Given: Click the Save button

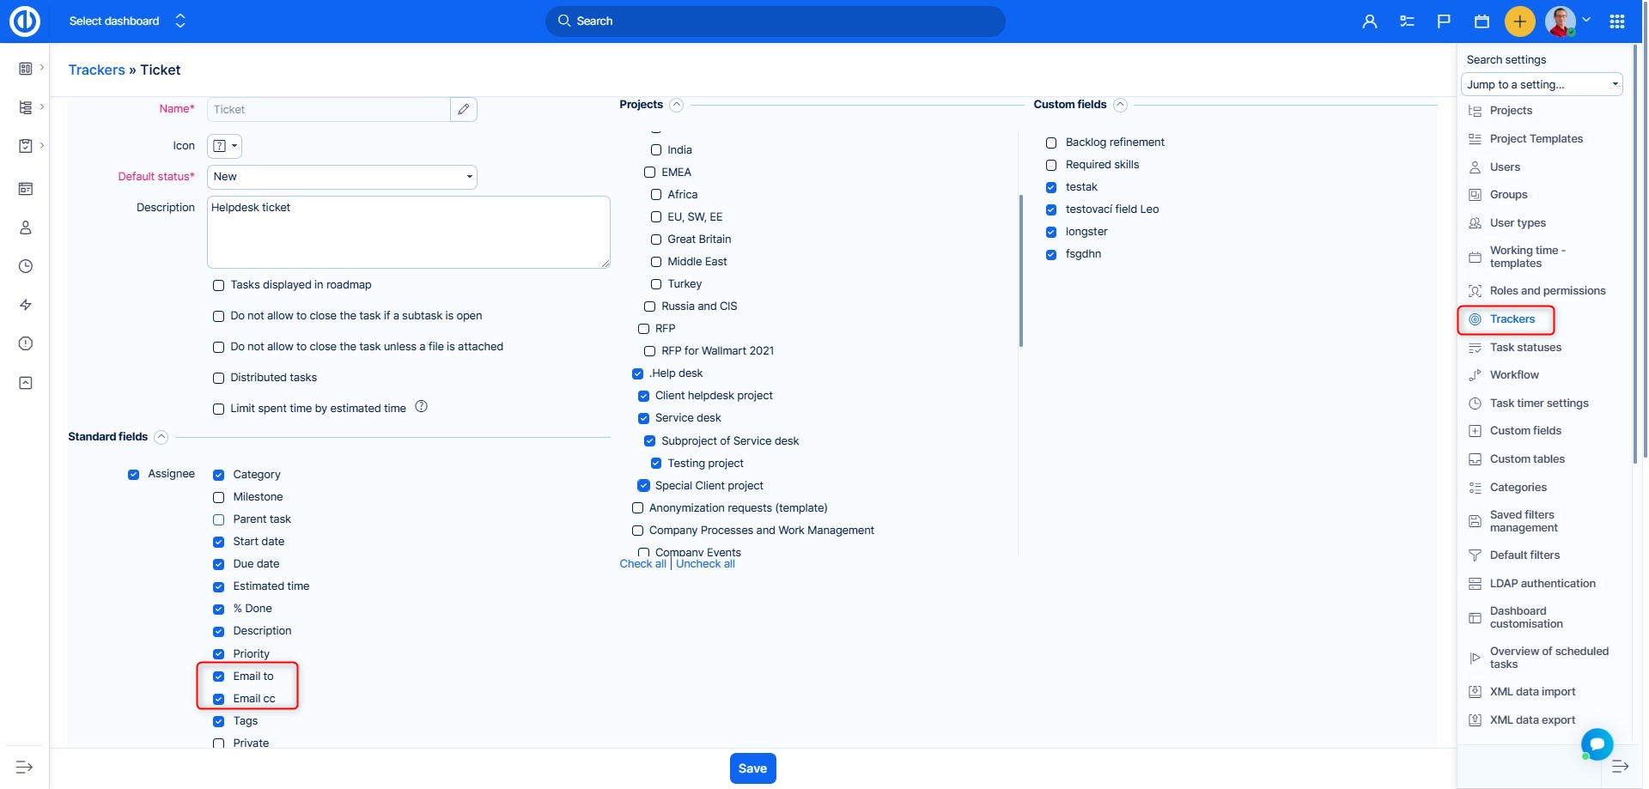Looking at the screenshot, I should (752, 768).
